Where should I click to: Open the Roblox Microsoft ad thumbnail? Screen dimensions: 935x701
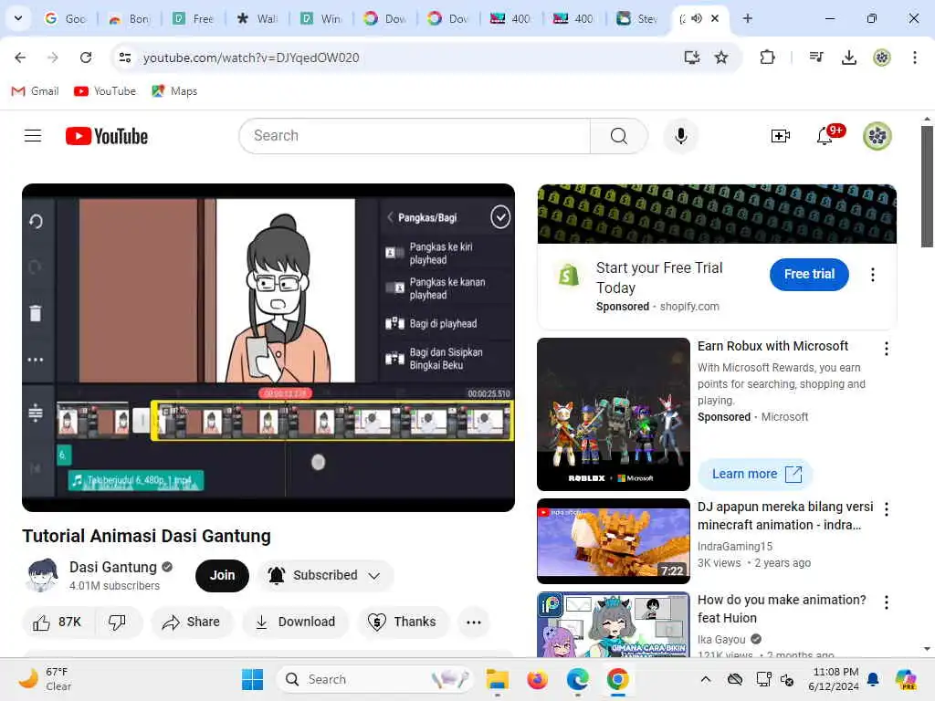[613, 414]
